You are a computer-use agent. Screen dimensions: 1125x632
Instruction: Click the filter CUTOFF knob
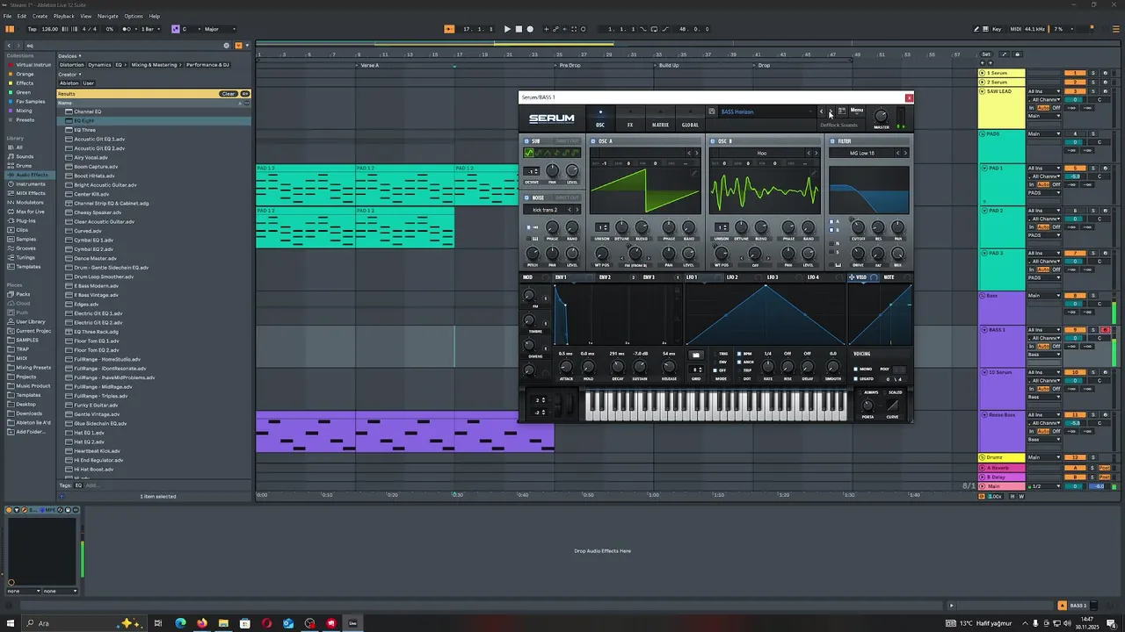point(858,227)
